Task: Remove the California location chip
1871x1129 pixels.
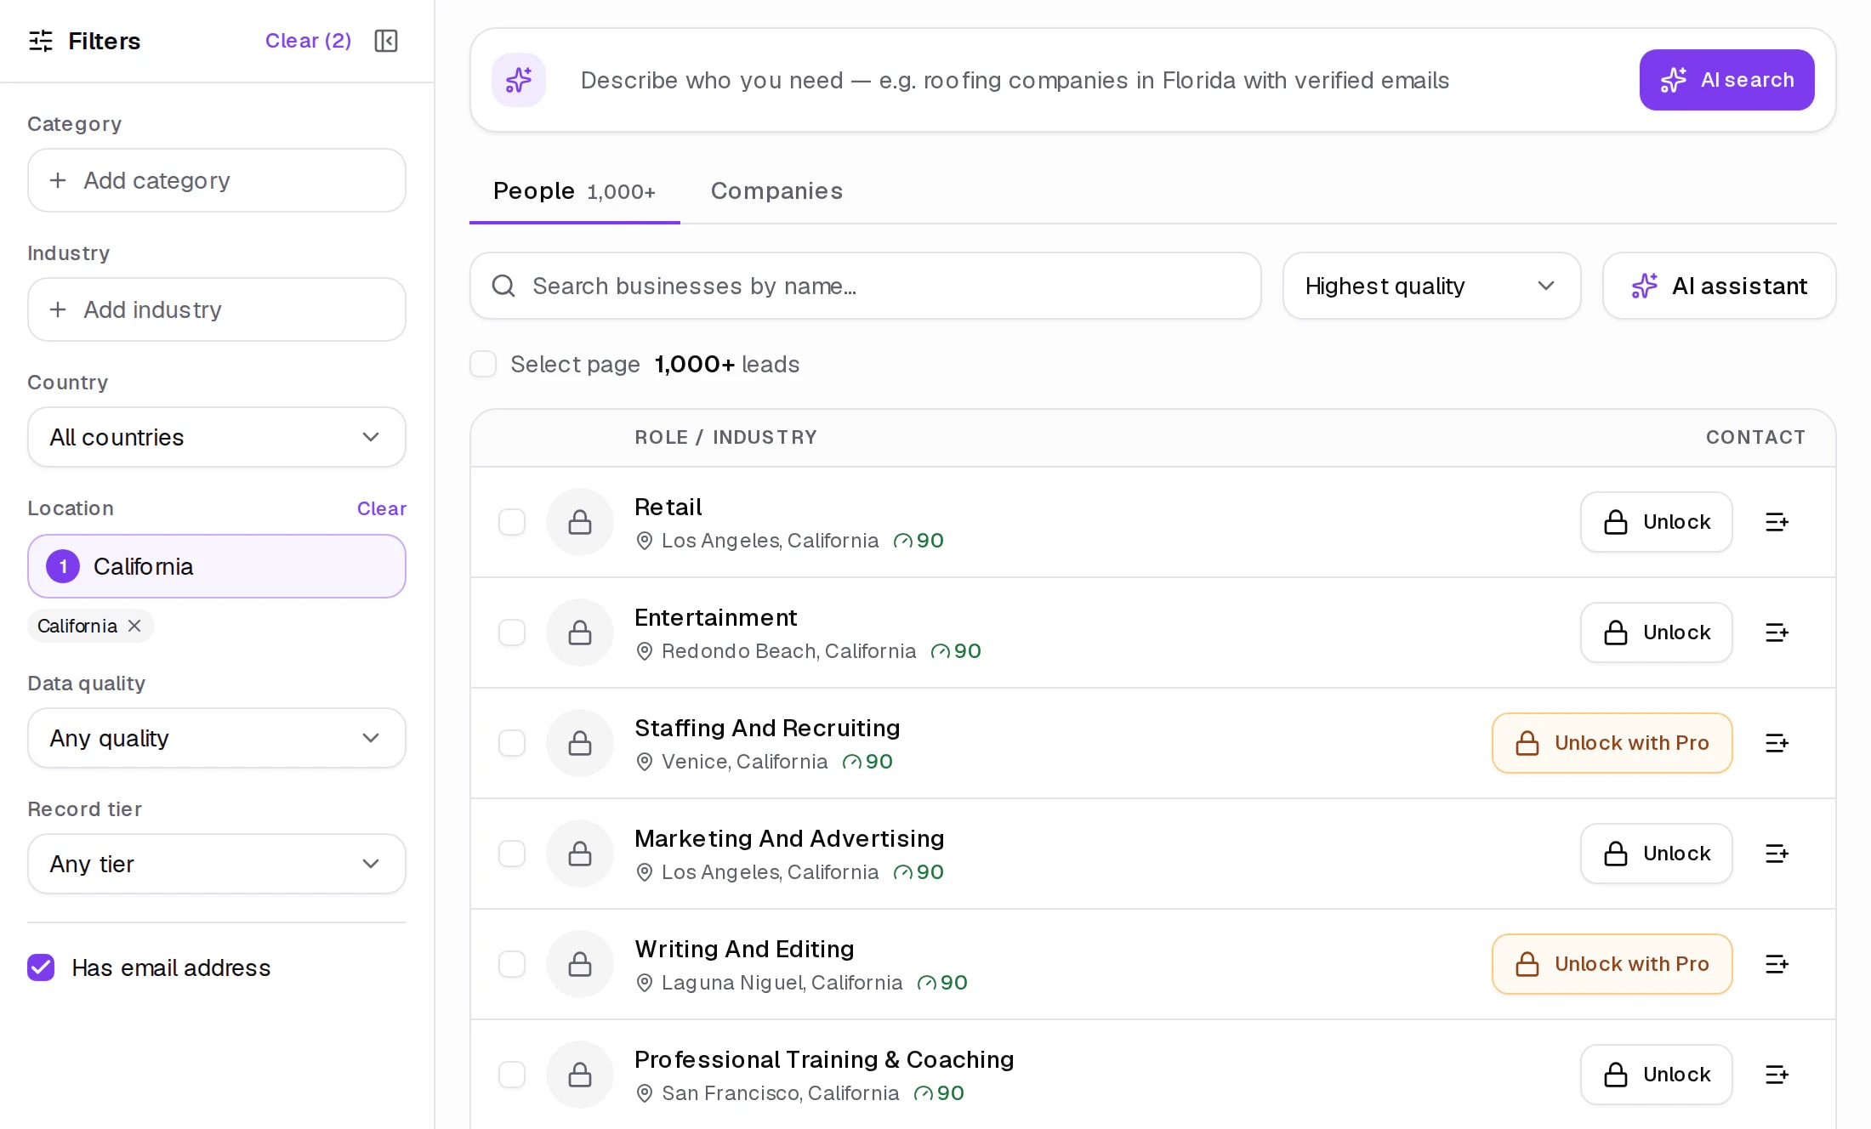Action: [134, 626]
